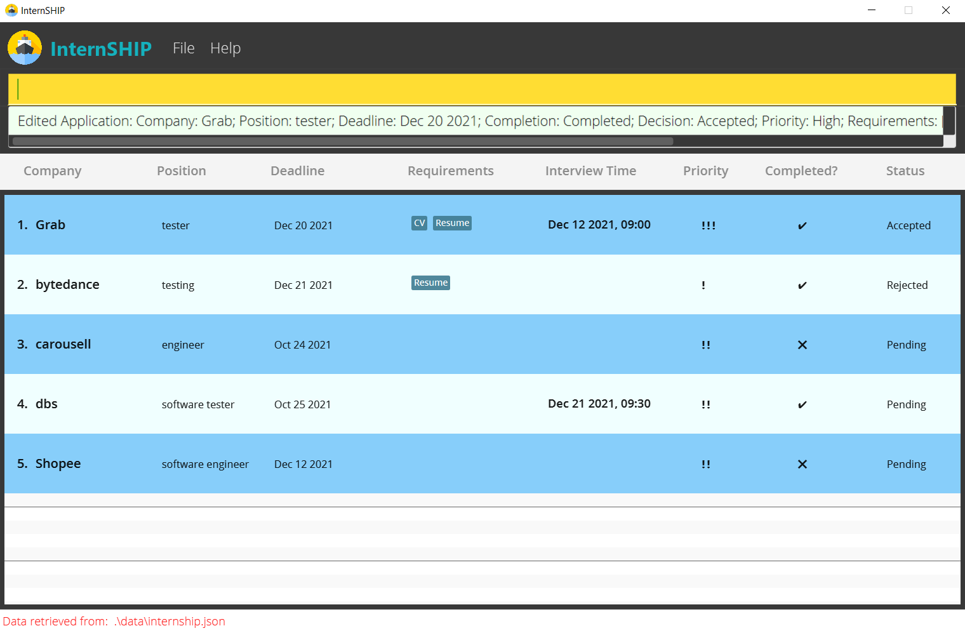Click the deadline Dec 20 2021

click(303, 225)
